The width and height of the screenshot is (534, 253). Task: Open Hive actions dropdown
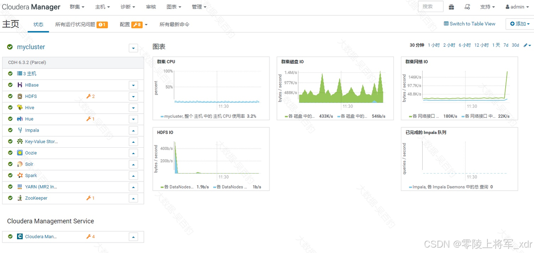(133, 108)
